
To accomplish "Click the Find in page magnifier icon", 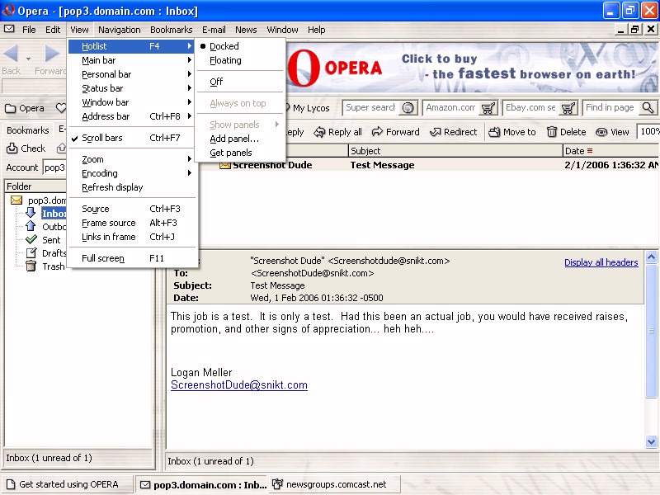I will coord(648,108).
